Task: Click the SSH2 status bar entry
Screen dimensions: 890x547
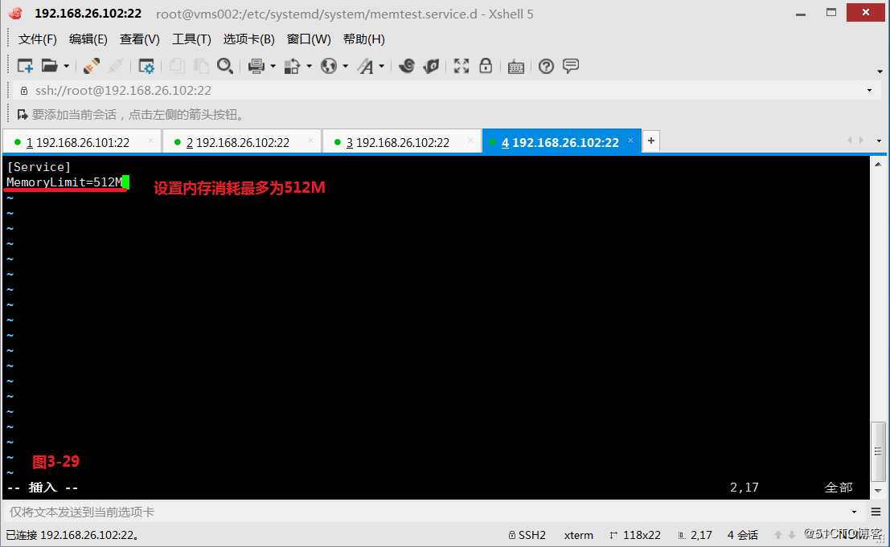Action: [x=527, y=535]
